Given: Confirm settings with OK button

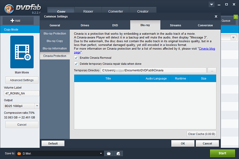Looking at the screenshot, I should coord(183,144).
